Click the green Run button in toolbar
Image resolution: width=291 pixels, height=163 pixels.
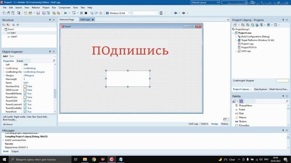coord(65,13)
